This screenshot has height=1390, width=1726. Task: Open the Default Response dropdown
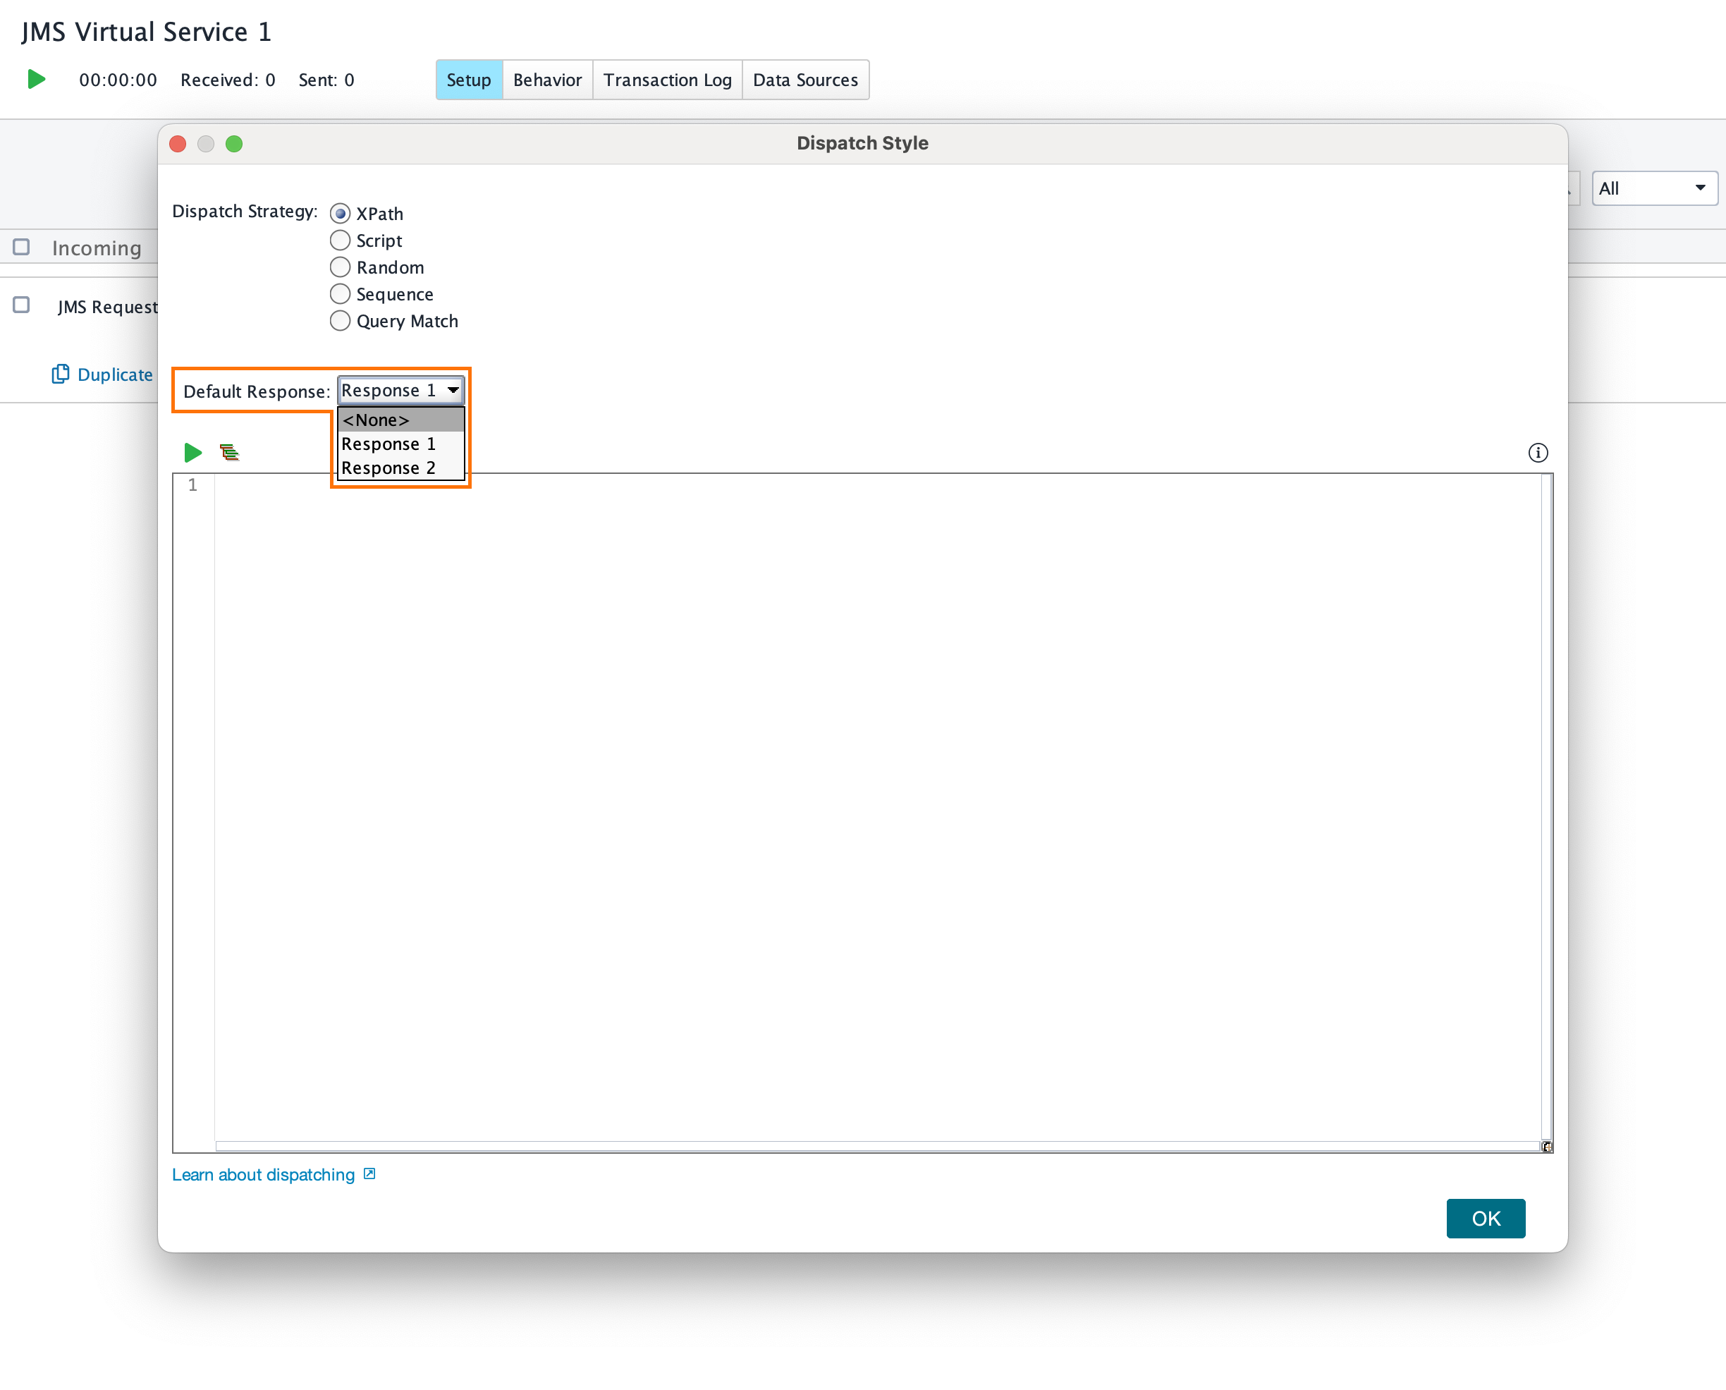pyautogui.click(x=453, y=390)
